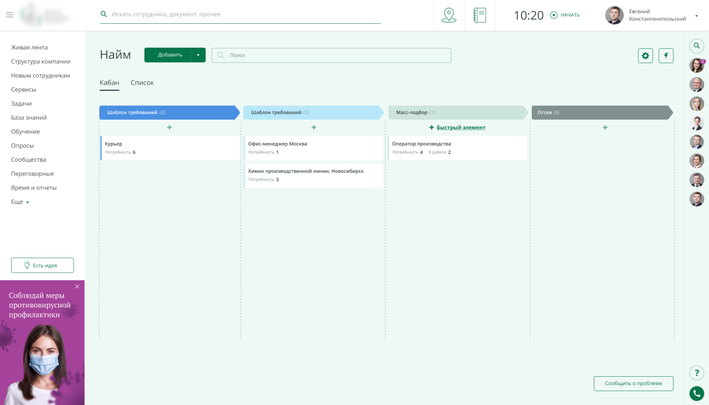Click the Масс-подбор column header

point(459,112)
